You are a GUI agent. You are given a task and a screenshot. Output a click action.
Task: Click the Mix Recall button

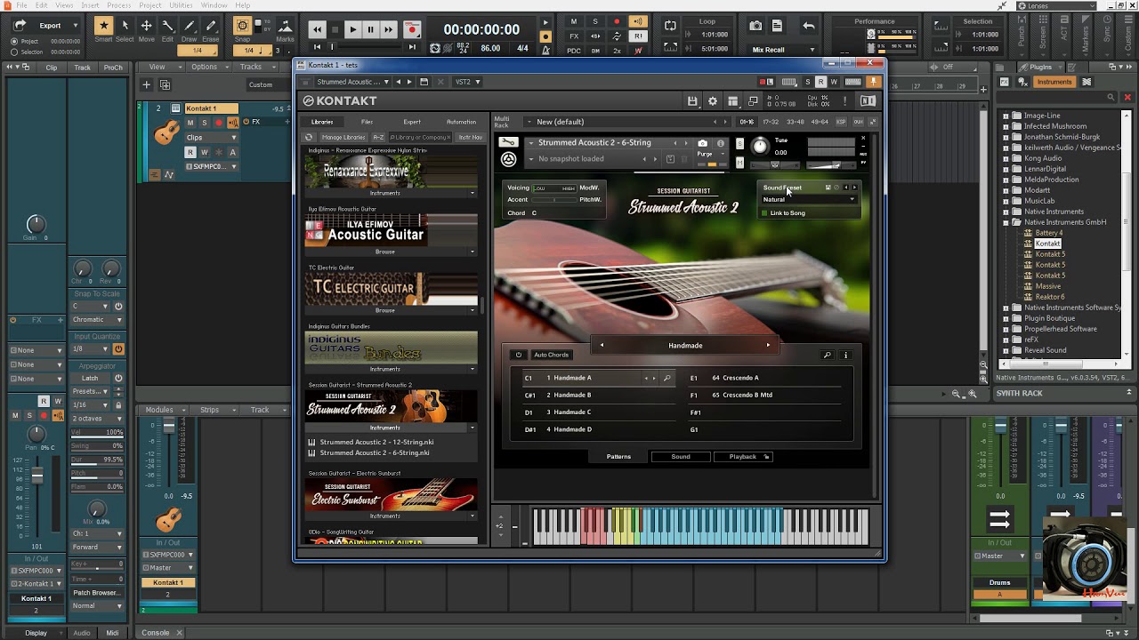coord(768,50)
